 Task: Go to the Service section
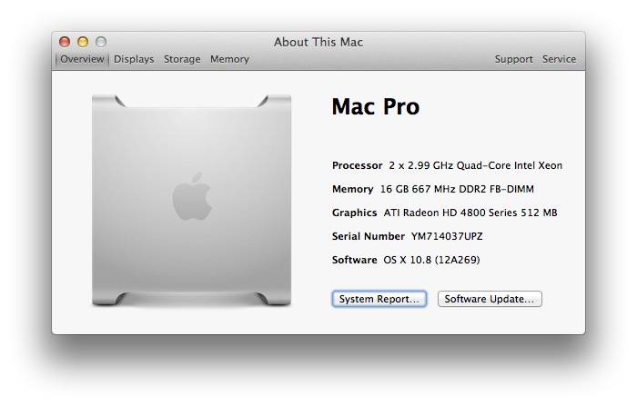tap(559, 59)
